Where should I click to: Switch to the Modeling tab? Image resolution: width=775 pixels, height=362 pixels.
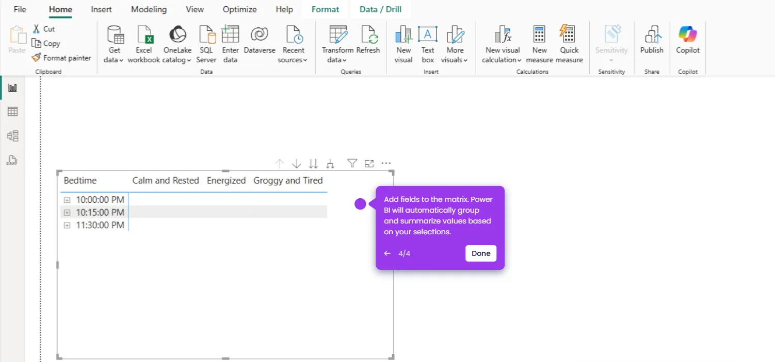tap(149, 9)
